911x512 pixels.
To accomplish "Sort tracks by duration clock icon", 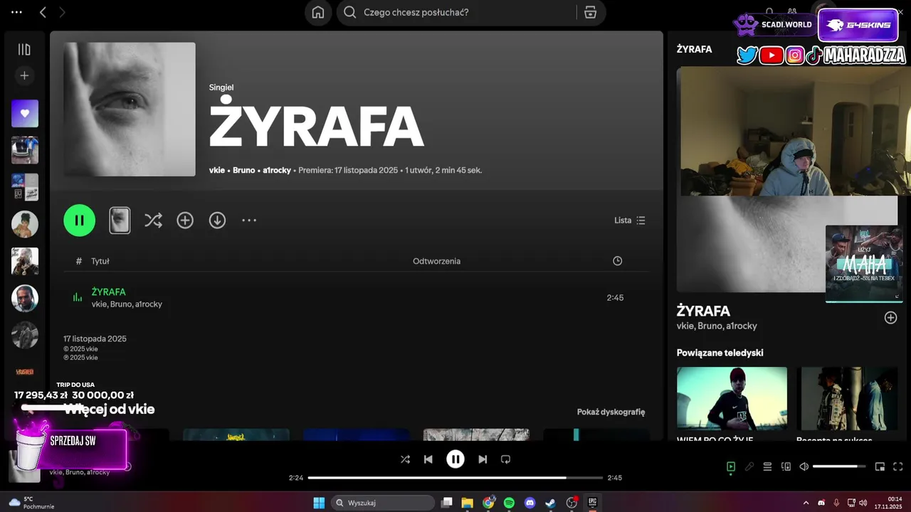I will point(617,261).
